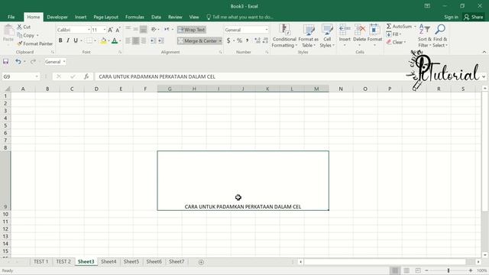This screenshot has height=275, width=489.
Task: Switch to the Insert tab
Action: pyautogui.click(x=80, y=17)
